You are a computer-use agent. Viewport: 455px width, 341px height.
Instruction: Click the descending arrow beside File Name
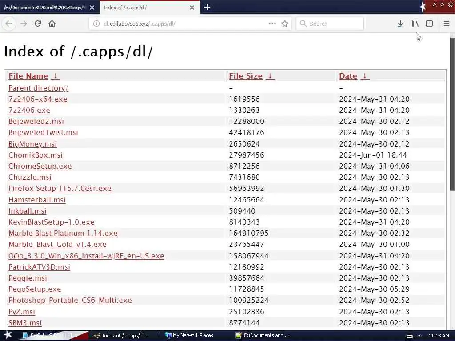click(56, 76)
